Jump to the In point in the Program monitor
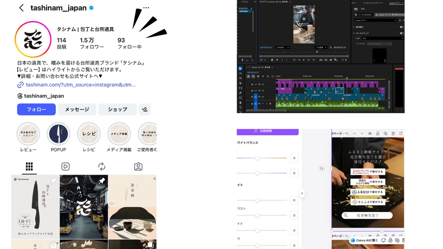The height and width of the screenshot is (249, 443). pos(295,60)
